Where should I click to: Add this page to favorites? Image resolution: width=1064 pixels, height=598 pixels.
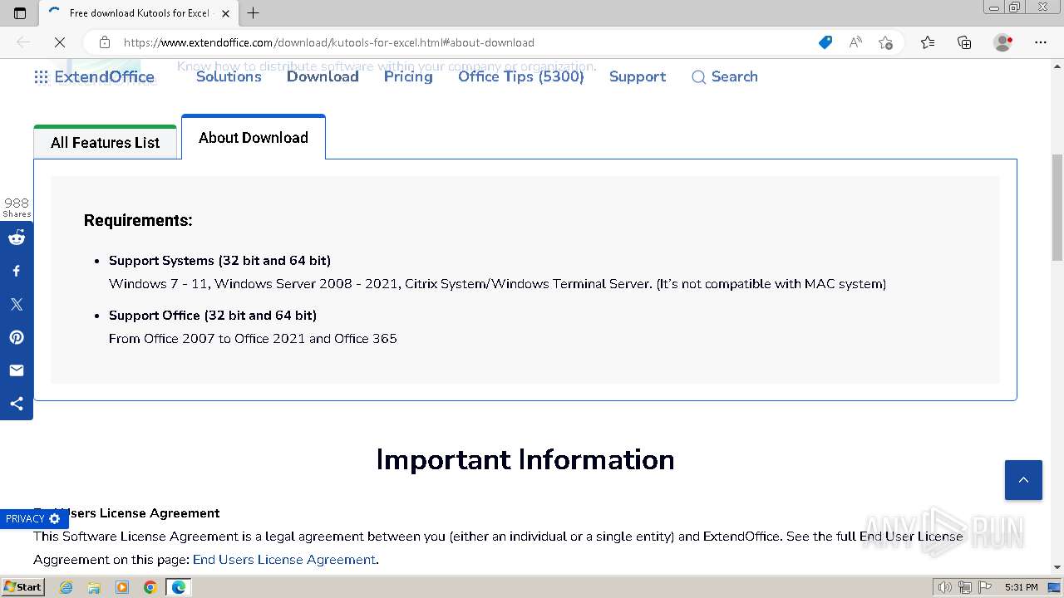click(x=885, y=42)
